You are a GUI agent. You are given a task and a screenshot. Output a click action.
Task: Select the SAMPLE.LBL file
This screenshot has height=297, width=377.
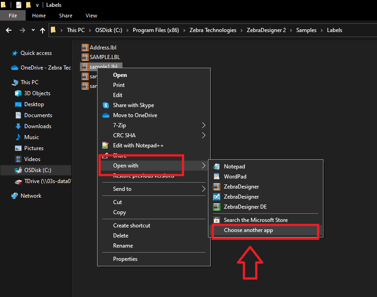point(105,57)
